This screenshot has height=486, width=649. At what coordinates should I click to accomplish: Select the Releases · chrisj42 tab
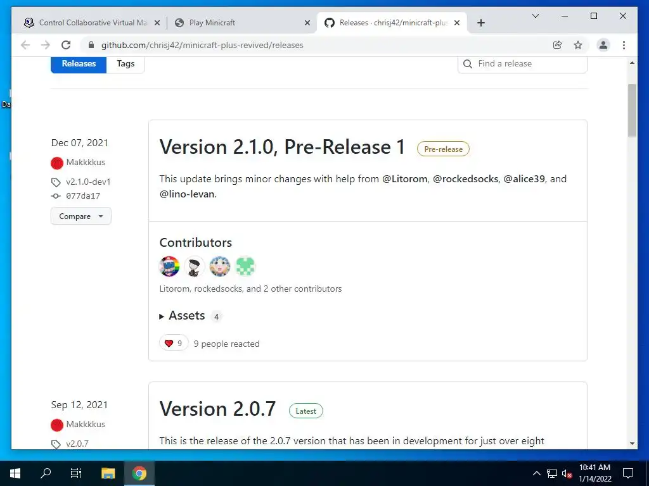[392, 23]
